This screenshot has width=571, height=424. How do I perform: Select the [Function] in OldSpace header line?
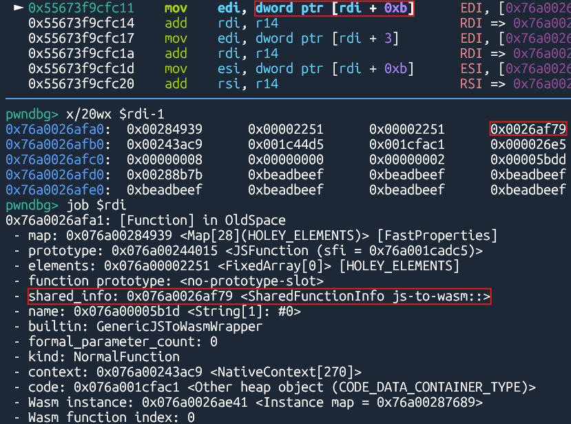[145, 221]
